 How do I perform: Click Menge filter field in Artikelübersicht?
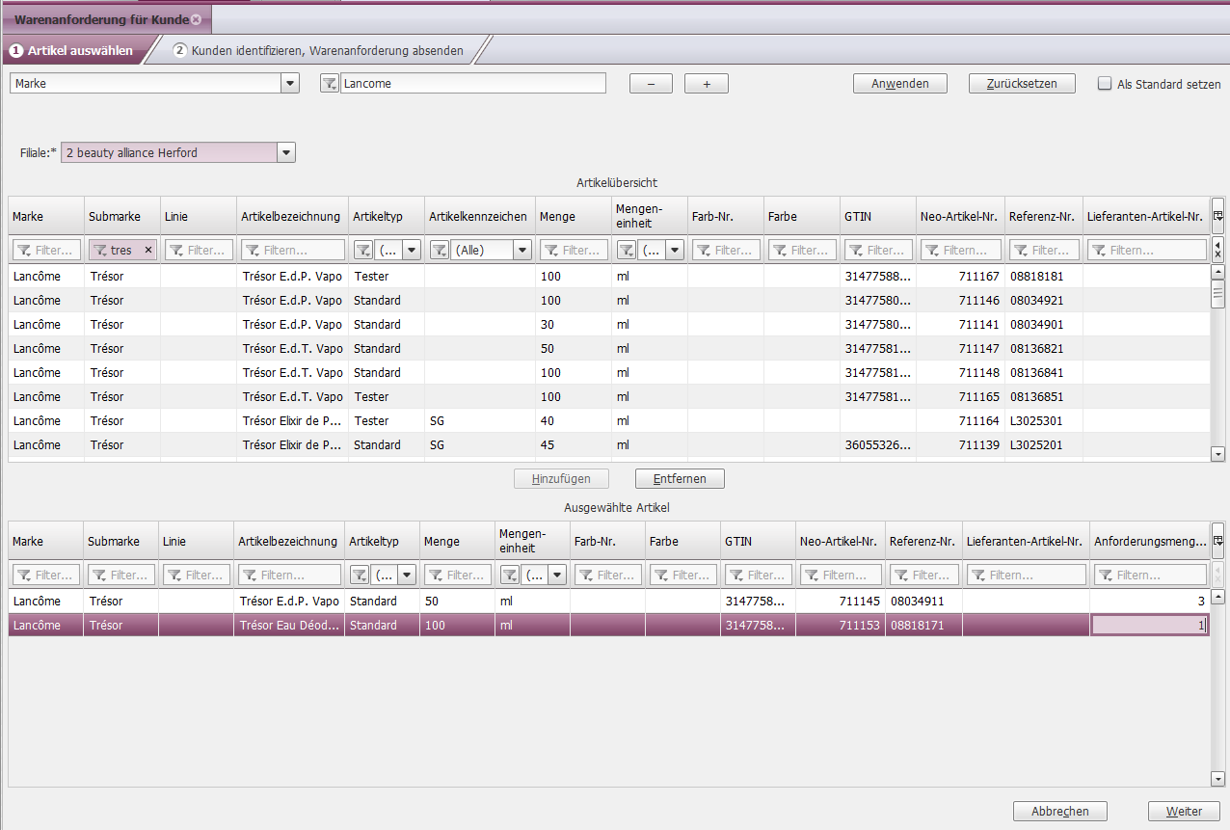tap(574, 251)
